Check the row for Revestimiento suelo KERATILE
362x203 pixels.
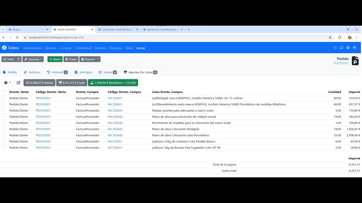3,104
